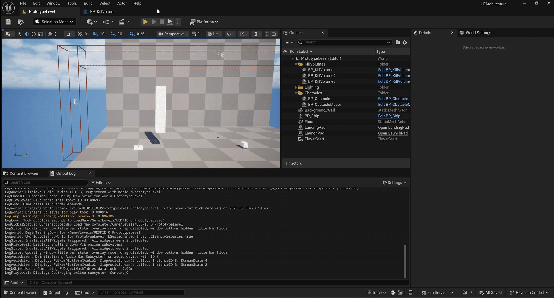554x298 pixels.
Task: Save the current level
Action: click(8, 22)
